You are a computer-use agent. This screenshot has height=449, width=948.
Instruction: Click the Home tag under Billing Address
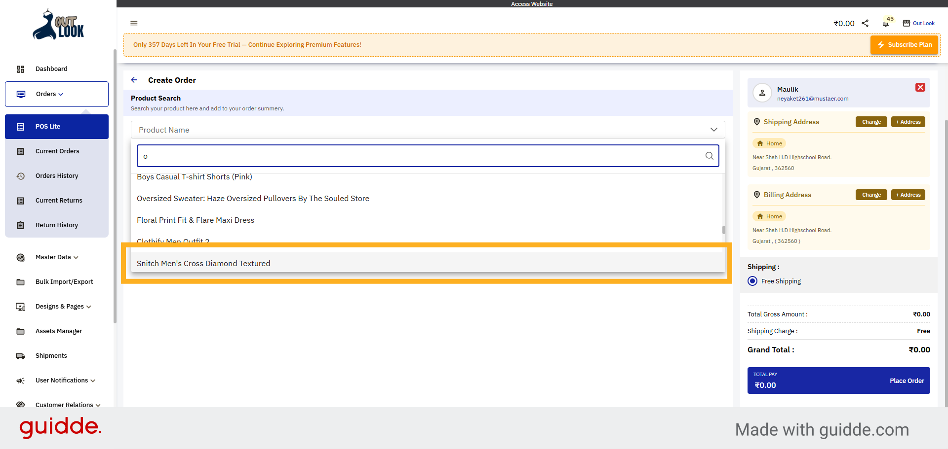769,216
